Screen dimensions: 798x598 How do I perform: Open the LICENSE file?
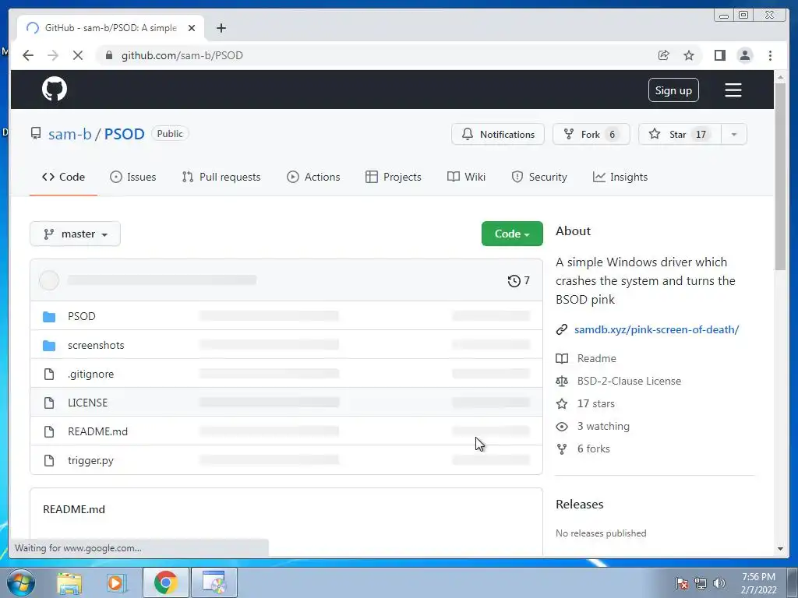pyautogui.click(x=87, y=403)
